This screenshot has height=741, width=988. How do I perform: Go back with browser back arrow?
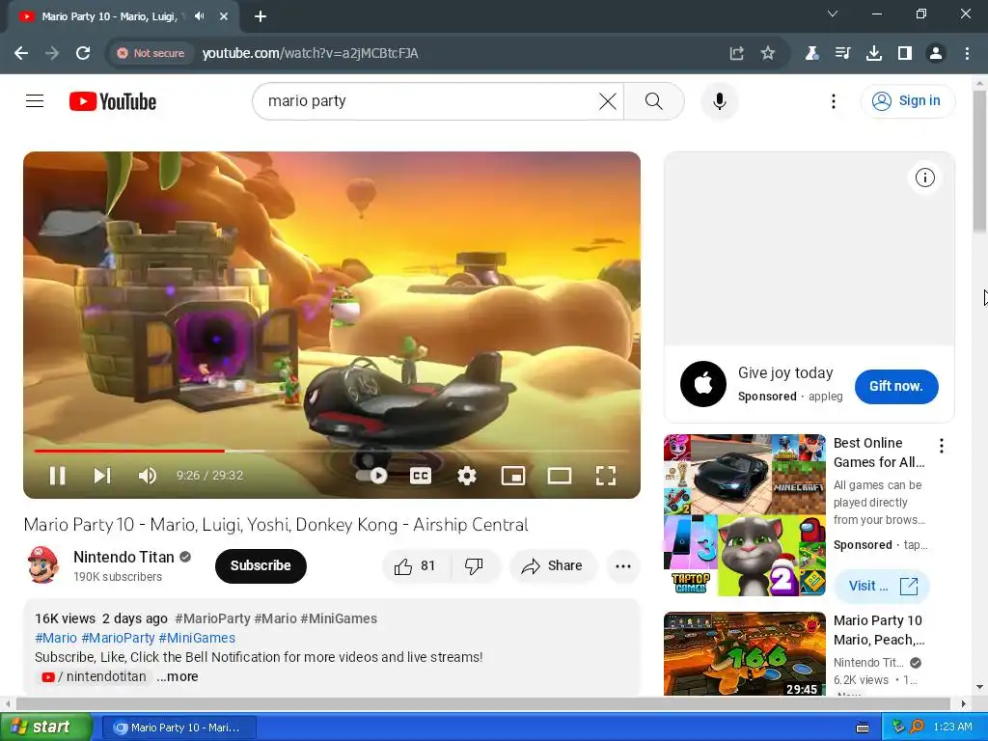point(21,54)
